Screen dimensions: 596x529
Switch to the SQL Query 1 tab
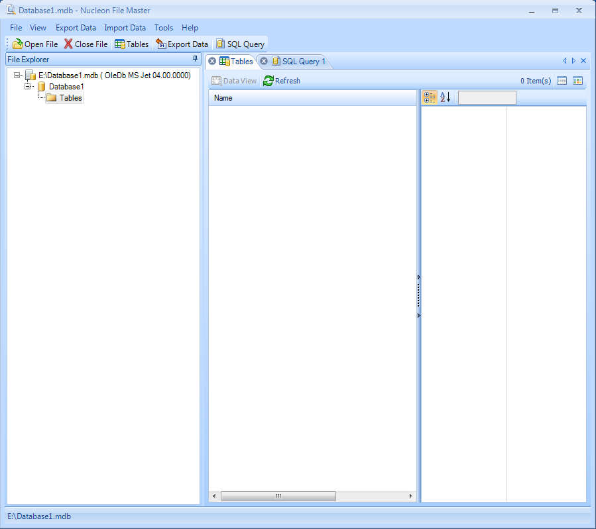tap(303, 62)
